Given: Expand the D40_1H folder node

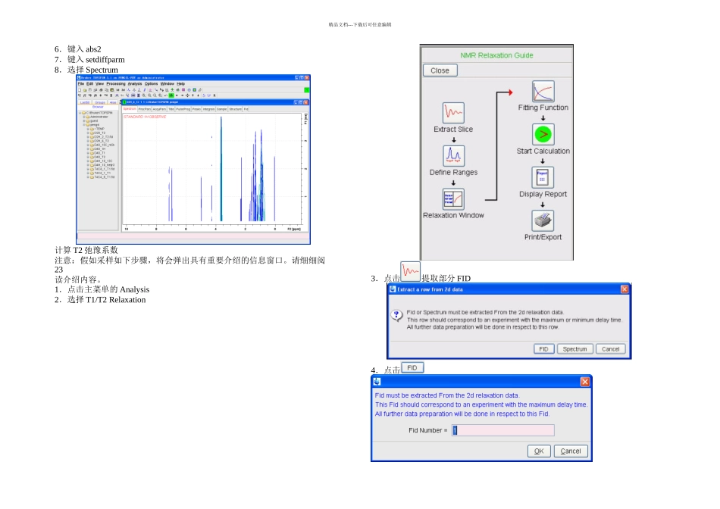Looking at the screenshot, I should [x=88, y=149].
